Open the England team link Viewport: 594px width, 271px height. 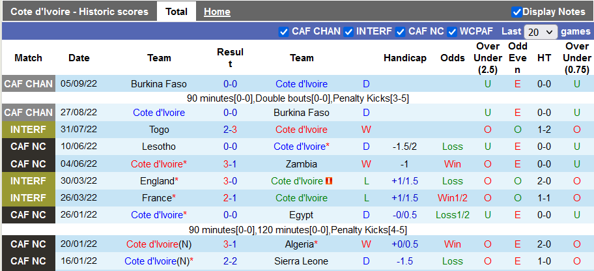click(157, 181)
